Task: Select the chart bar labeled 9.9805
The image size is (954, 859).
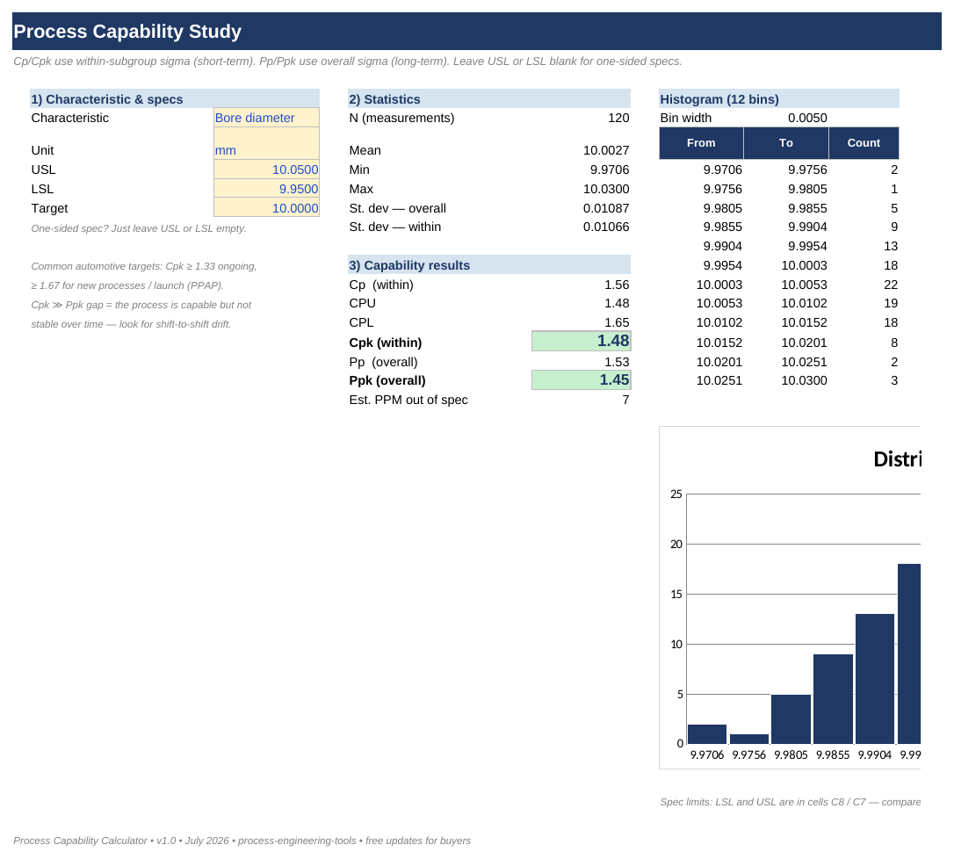Action: 791,719
